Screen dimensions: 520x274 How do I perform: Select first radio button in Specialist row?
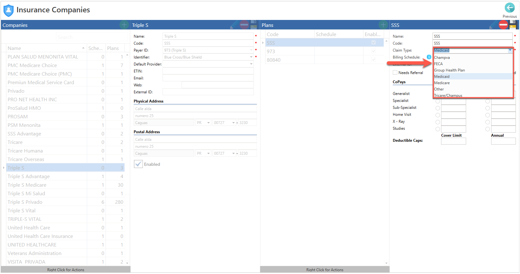pos(438,102)
